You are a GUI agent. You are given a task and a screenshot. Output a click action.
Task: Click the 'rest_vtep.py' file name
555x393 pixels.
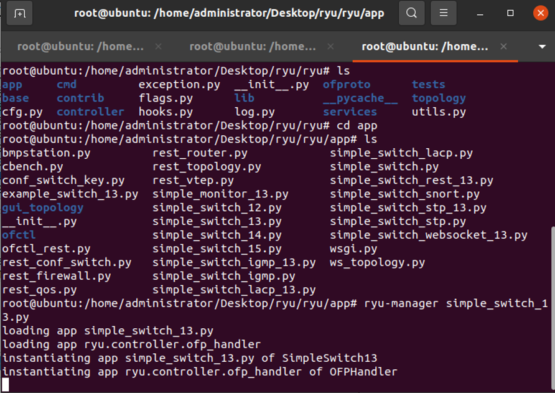pyautogui.click(x=194, y=181)
